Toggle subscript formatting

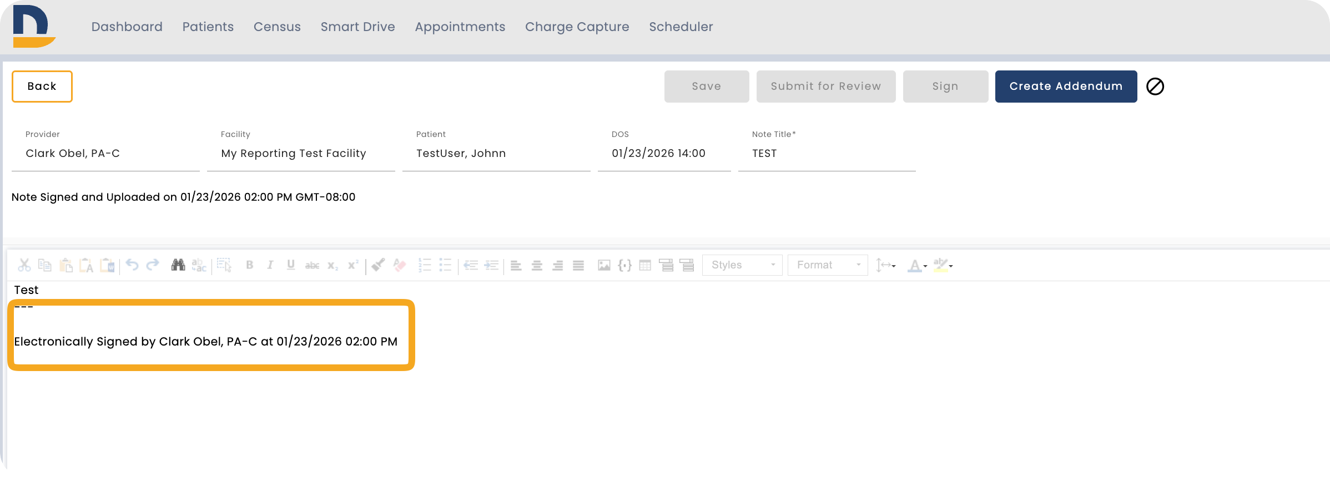click(x=332, y=265)
